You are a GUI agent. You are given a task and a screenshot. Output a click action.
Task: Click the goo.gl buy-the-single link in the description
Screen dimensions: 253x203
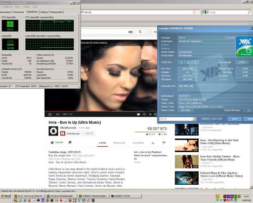click(83, 155)
